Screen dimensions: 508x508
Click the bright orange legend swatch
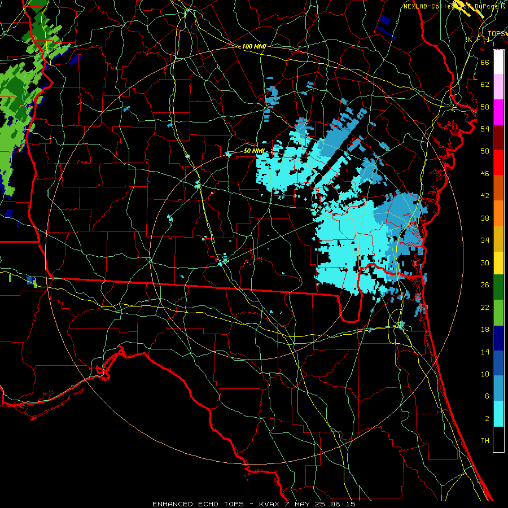click(x=498, y=213)
